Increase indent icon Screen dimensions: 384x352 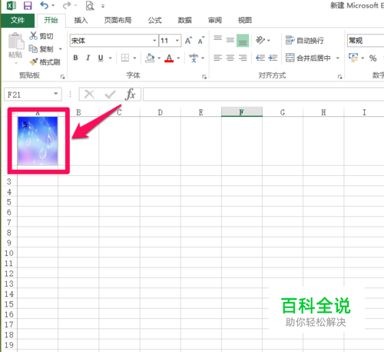(273, 58)
